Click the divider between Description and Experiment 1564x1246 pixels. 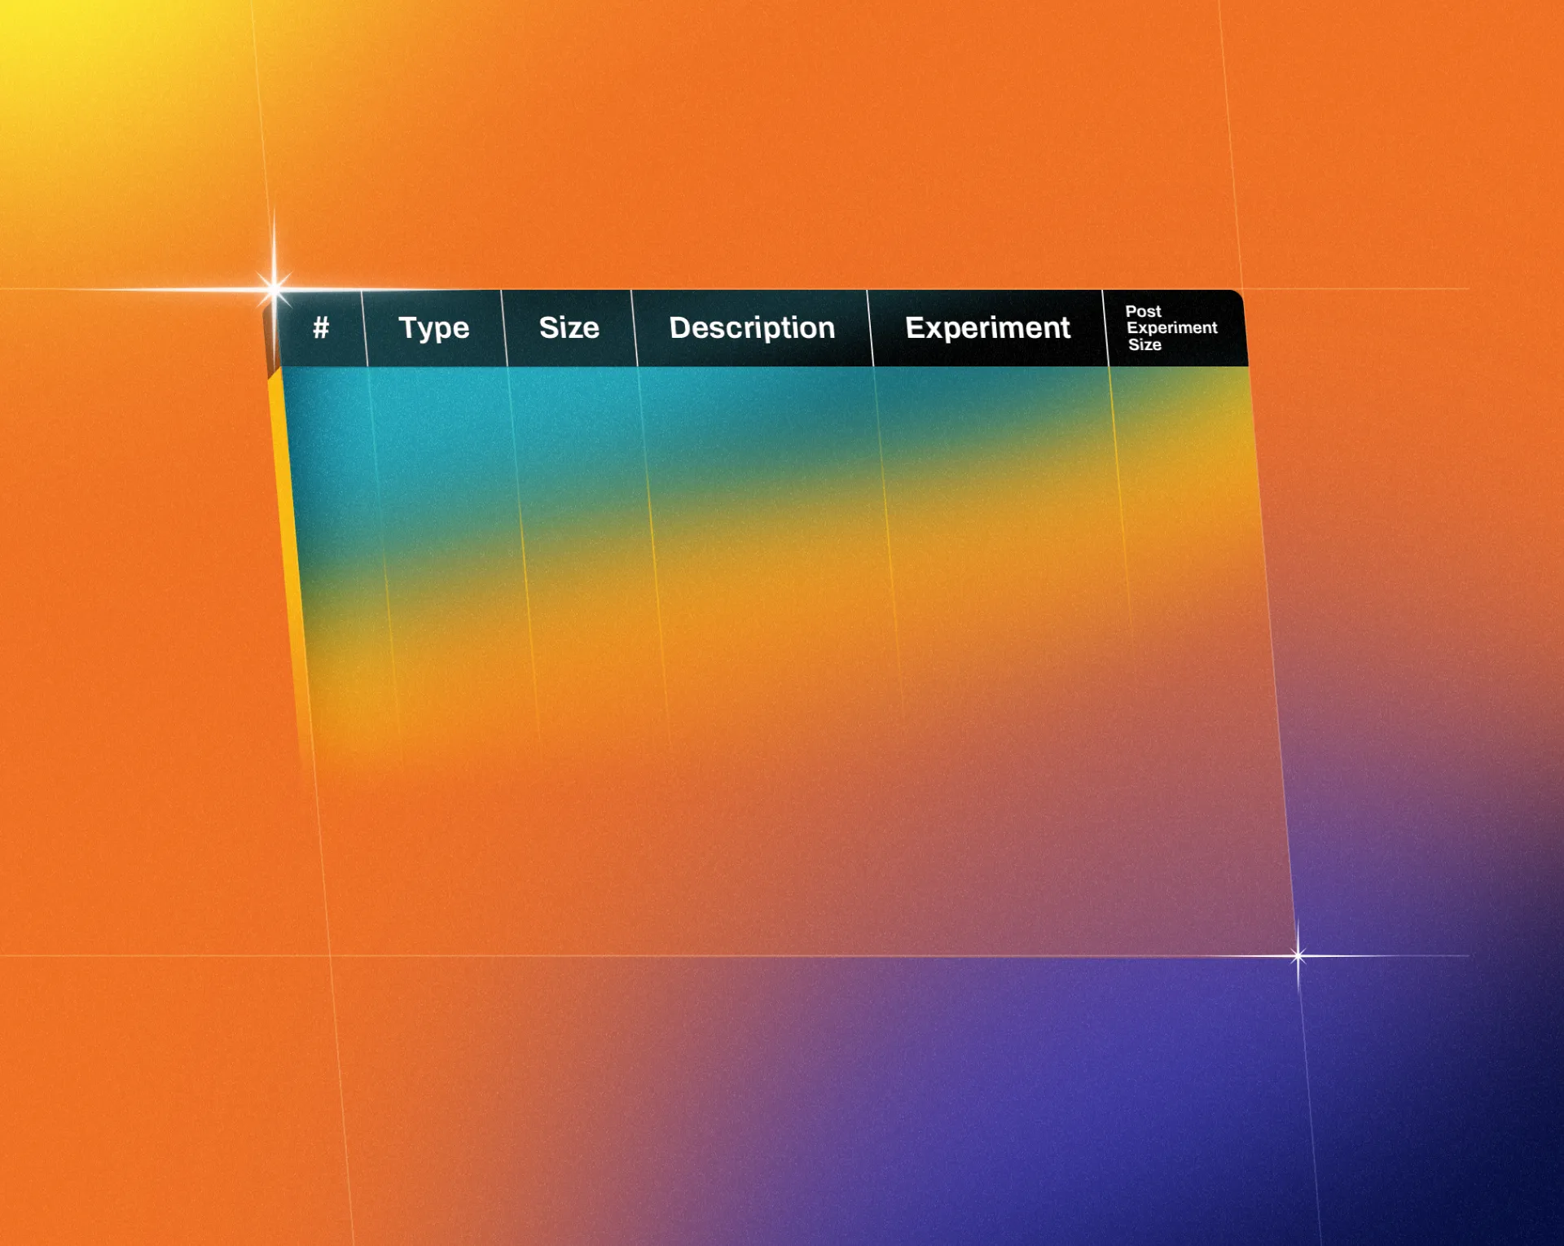tap(868, 327)
